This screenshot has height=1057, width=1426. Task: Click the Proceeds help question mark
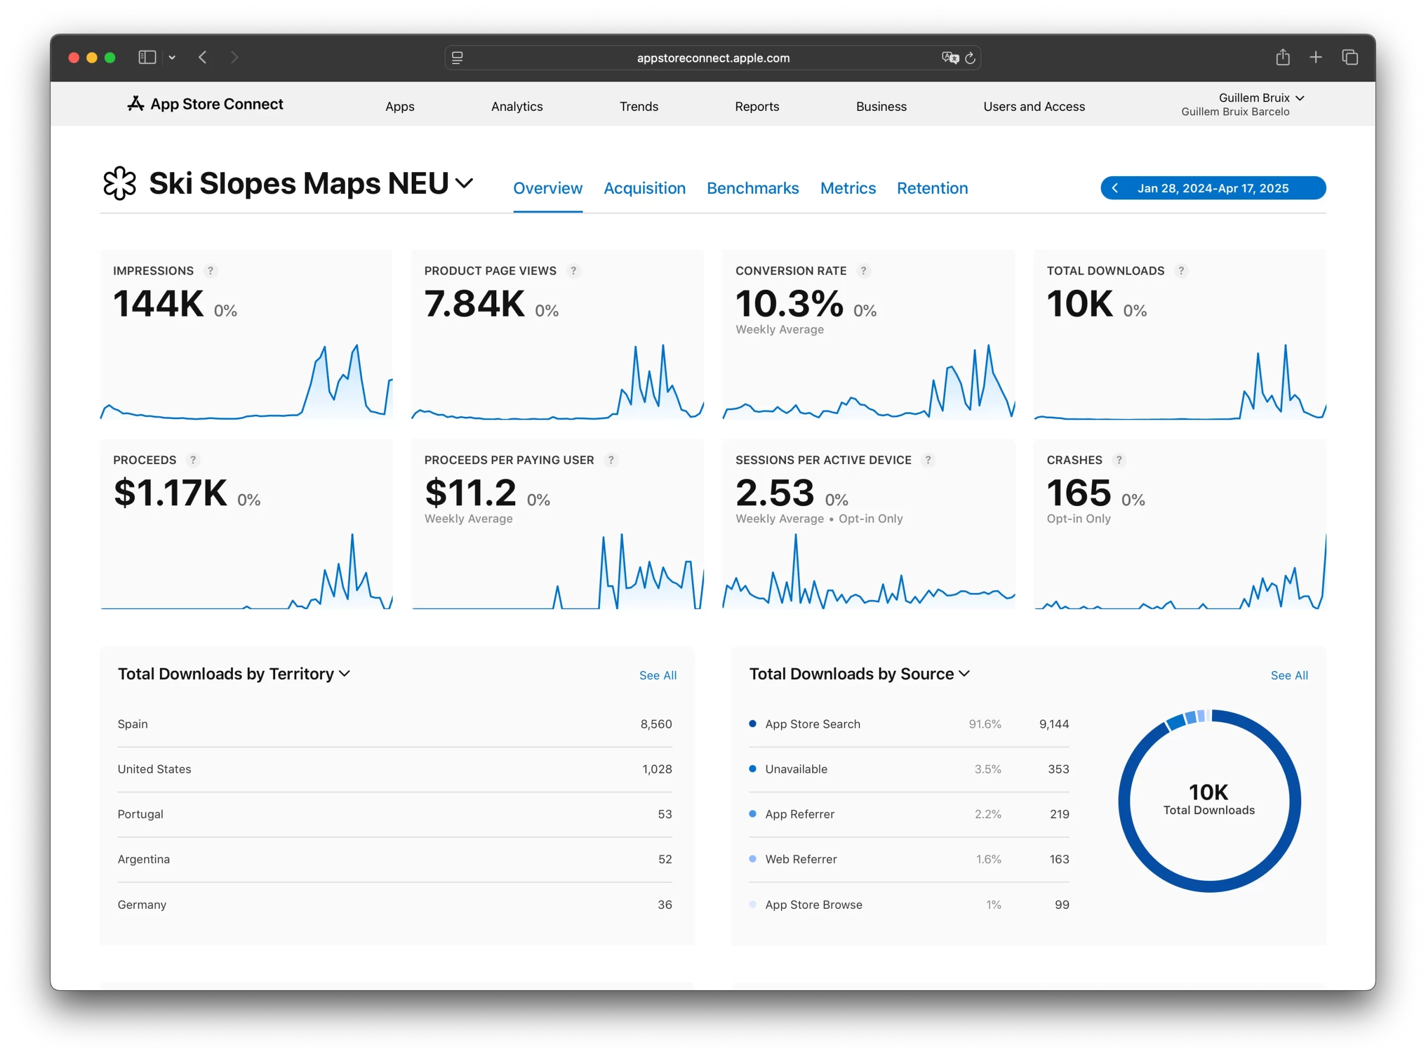point(193,460)
